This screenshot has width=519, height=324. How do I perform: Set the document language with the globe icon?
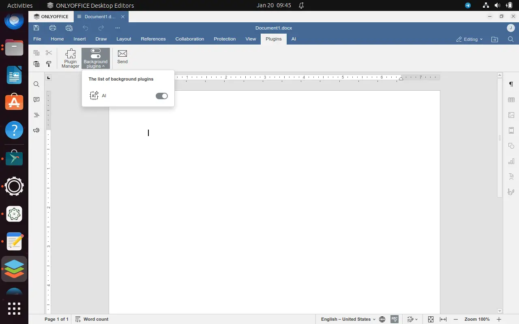[382, 319]
